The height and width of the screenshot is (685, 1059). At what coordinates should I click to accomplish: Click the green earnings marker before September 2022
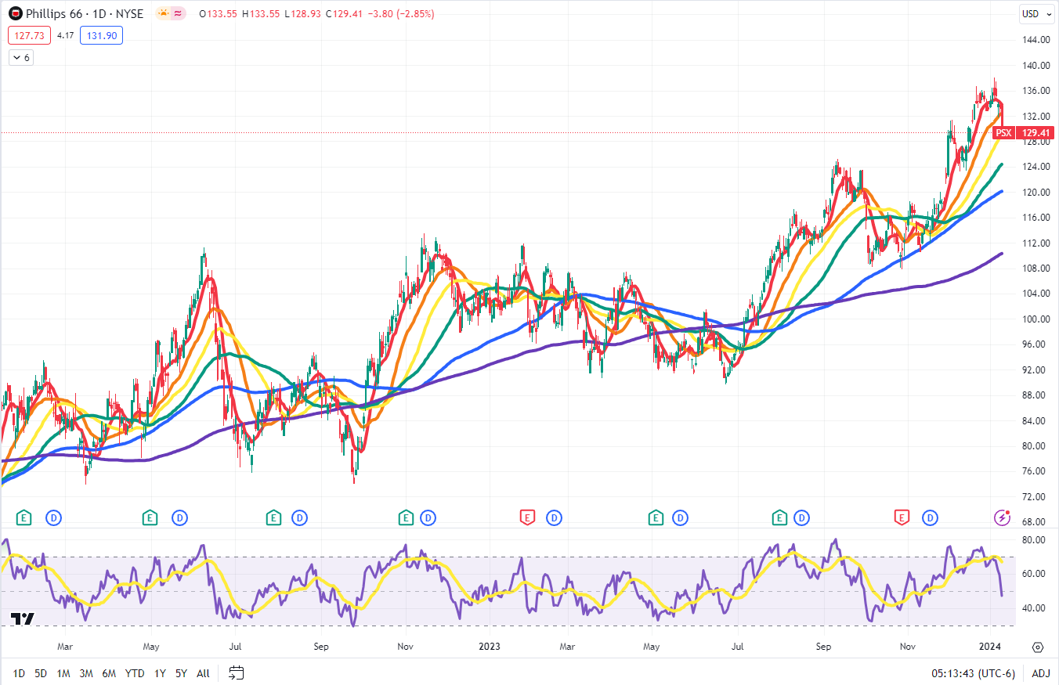point(273,517)
